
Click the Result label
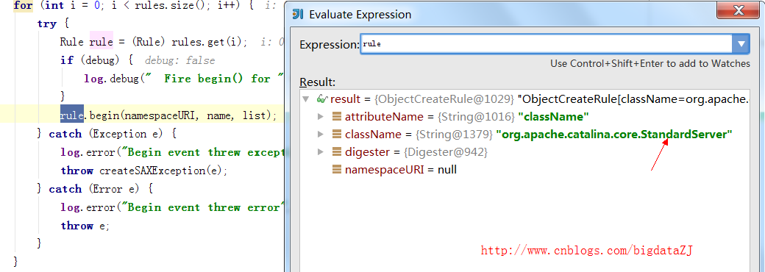tap(317, 82)
